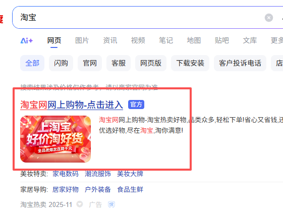Screen dimensions: 283x208
Task: Choose the 客户投诉电话 filter chip
Action: click(240, 63)
